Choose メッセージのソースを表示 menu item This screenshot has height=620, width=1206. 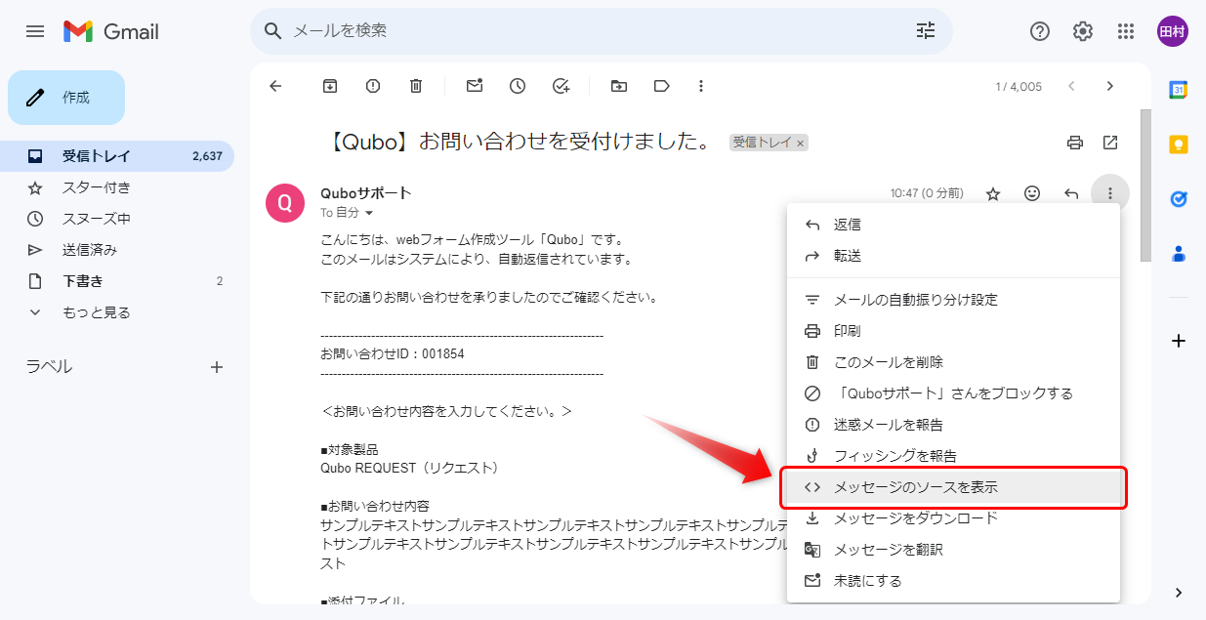click(953, 487)
